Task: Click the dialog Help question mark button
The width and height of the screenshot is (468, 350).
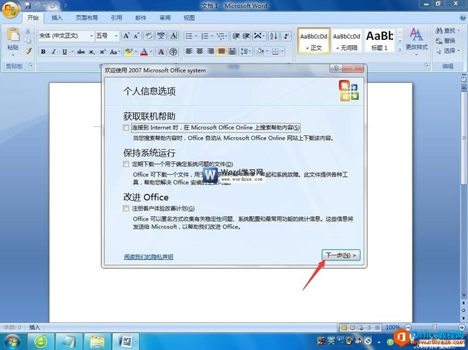Action: click(x=335, y=69)
